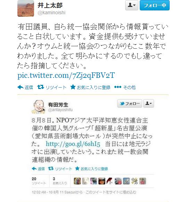187x202 pixels.
Task: Favorite 有田芳生's embedded tweet
Action: pos(91,169)
